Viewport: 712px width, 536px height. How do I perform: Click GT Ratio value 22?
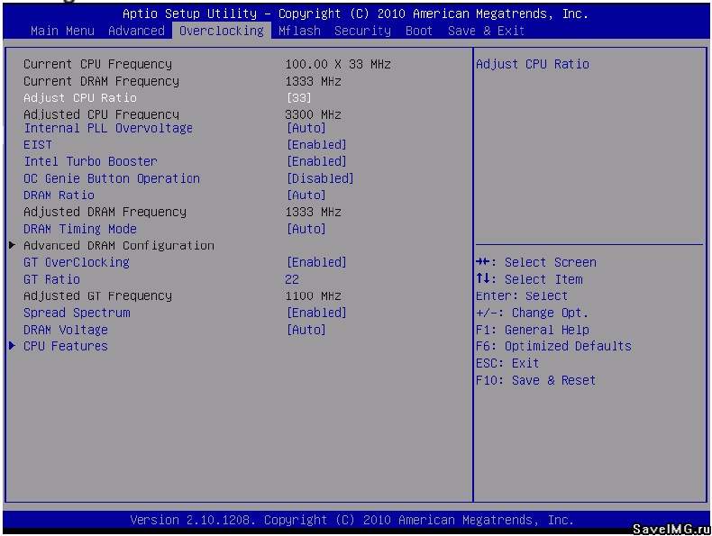[x=292, y=279]
